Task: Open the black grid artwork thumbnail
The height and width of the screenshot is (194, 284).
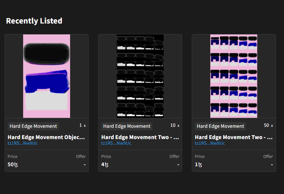Action: tap(140, 76)
